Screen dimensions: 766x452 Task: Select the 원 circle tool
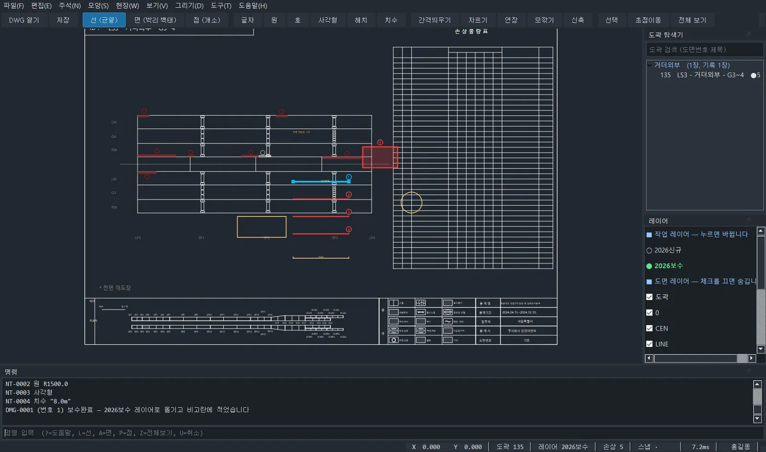coord(274,20)
